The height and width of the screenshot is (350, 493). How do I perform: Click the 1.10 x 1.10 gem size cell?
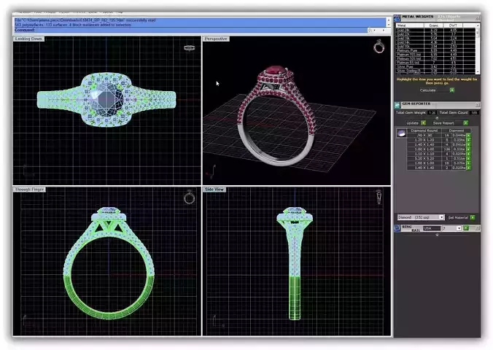click(x=424, y=154)
